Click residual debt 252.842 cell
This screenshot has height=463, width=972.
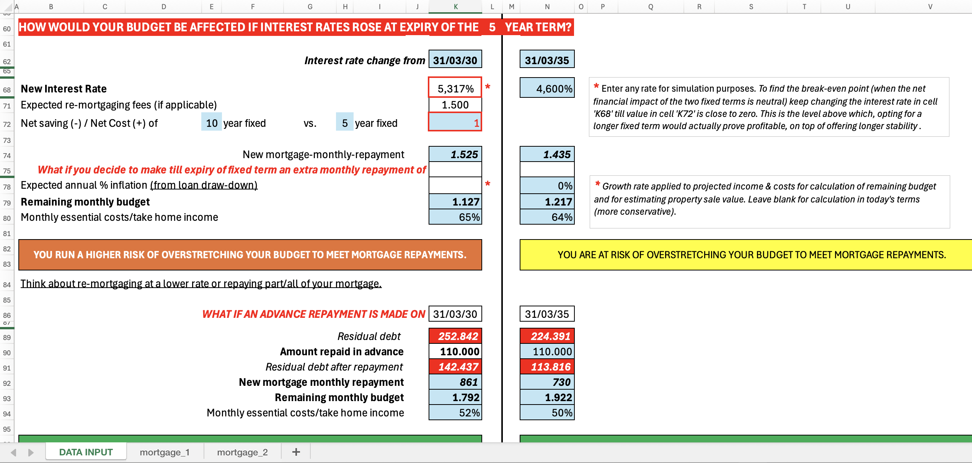coord(455,336)
